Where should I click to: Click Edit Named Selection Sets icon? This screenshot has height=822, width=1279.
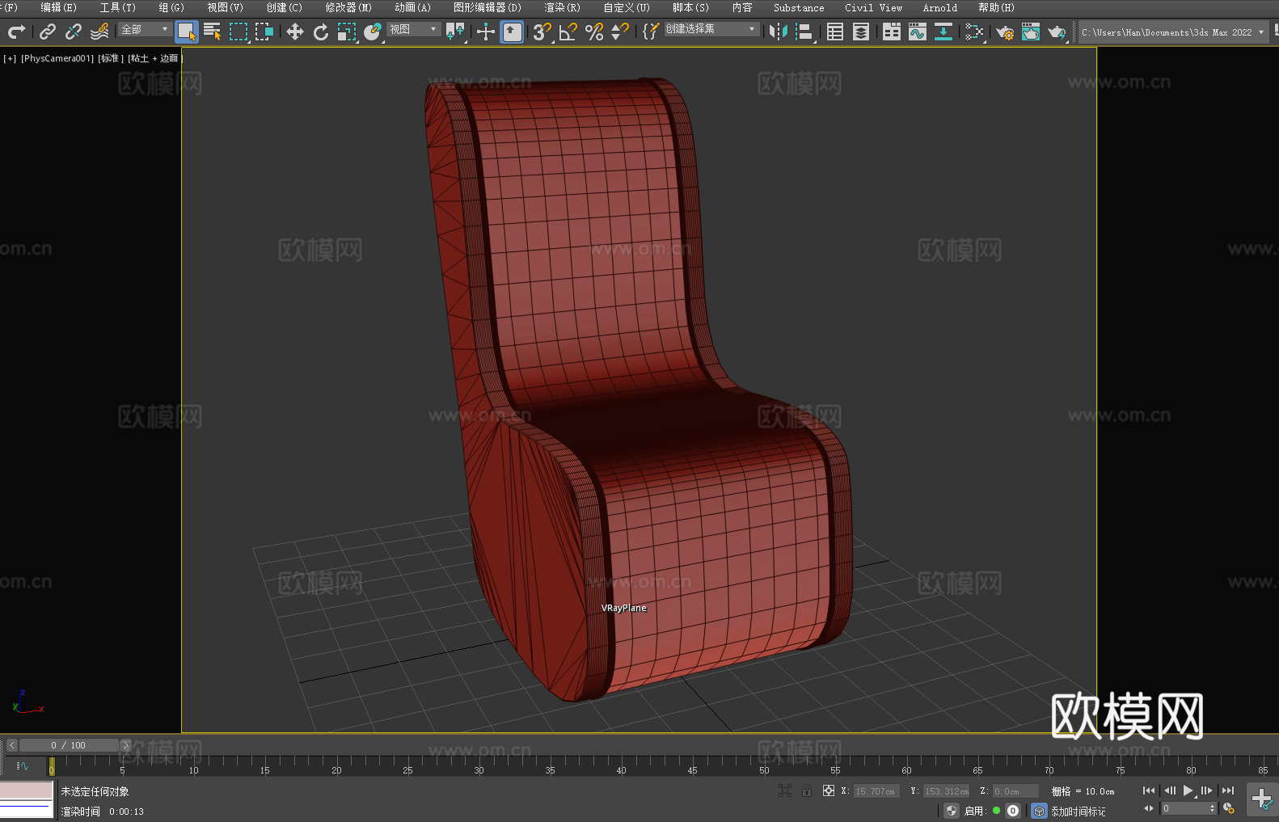pos(651,32)
